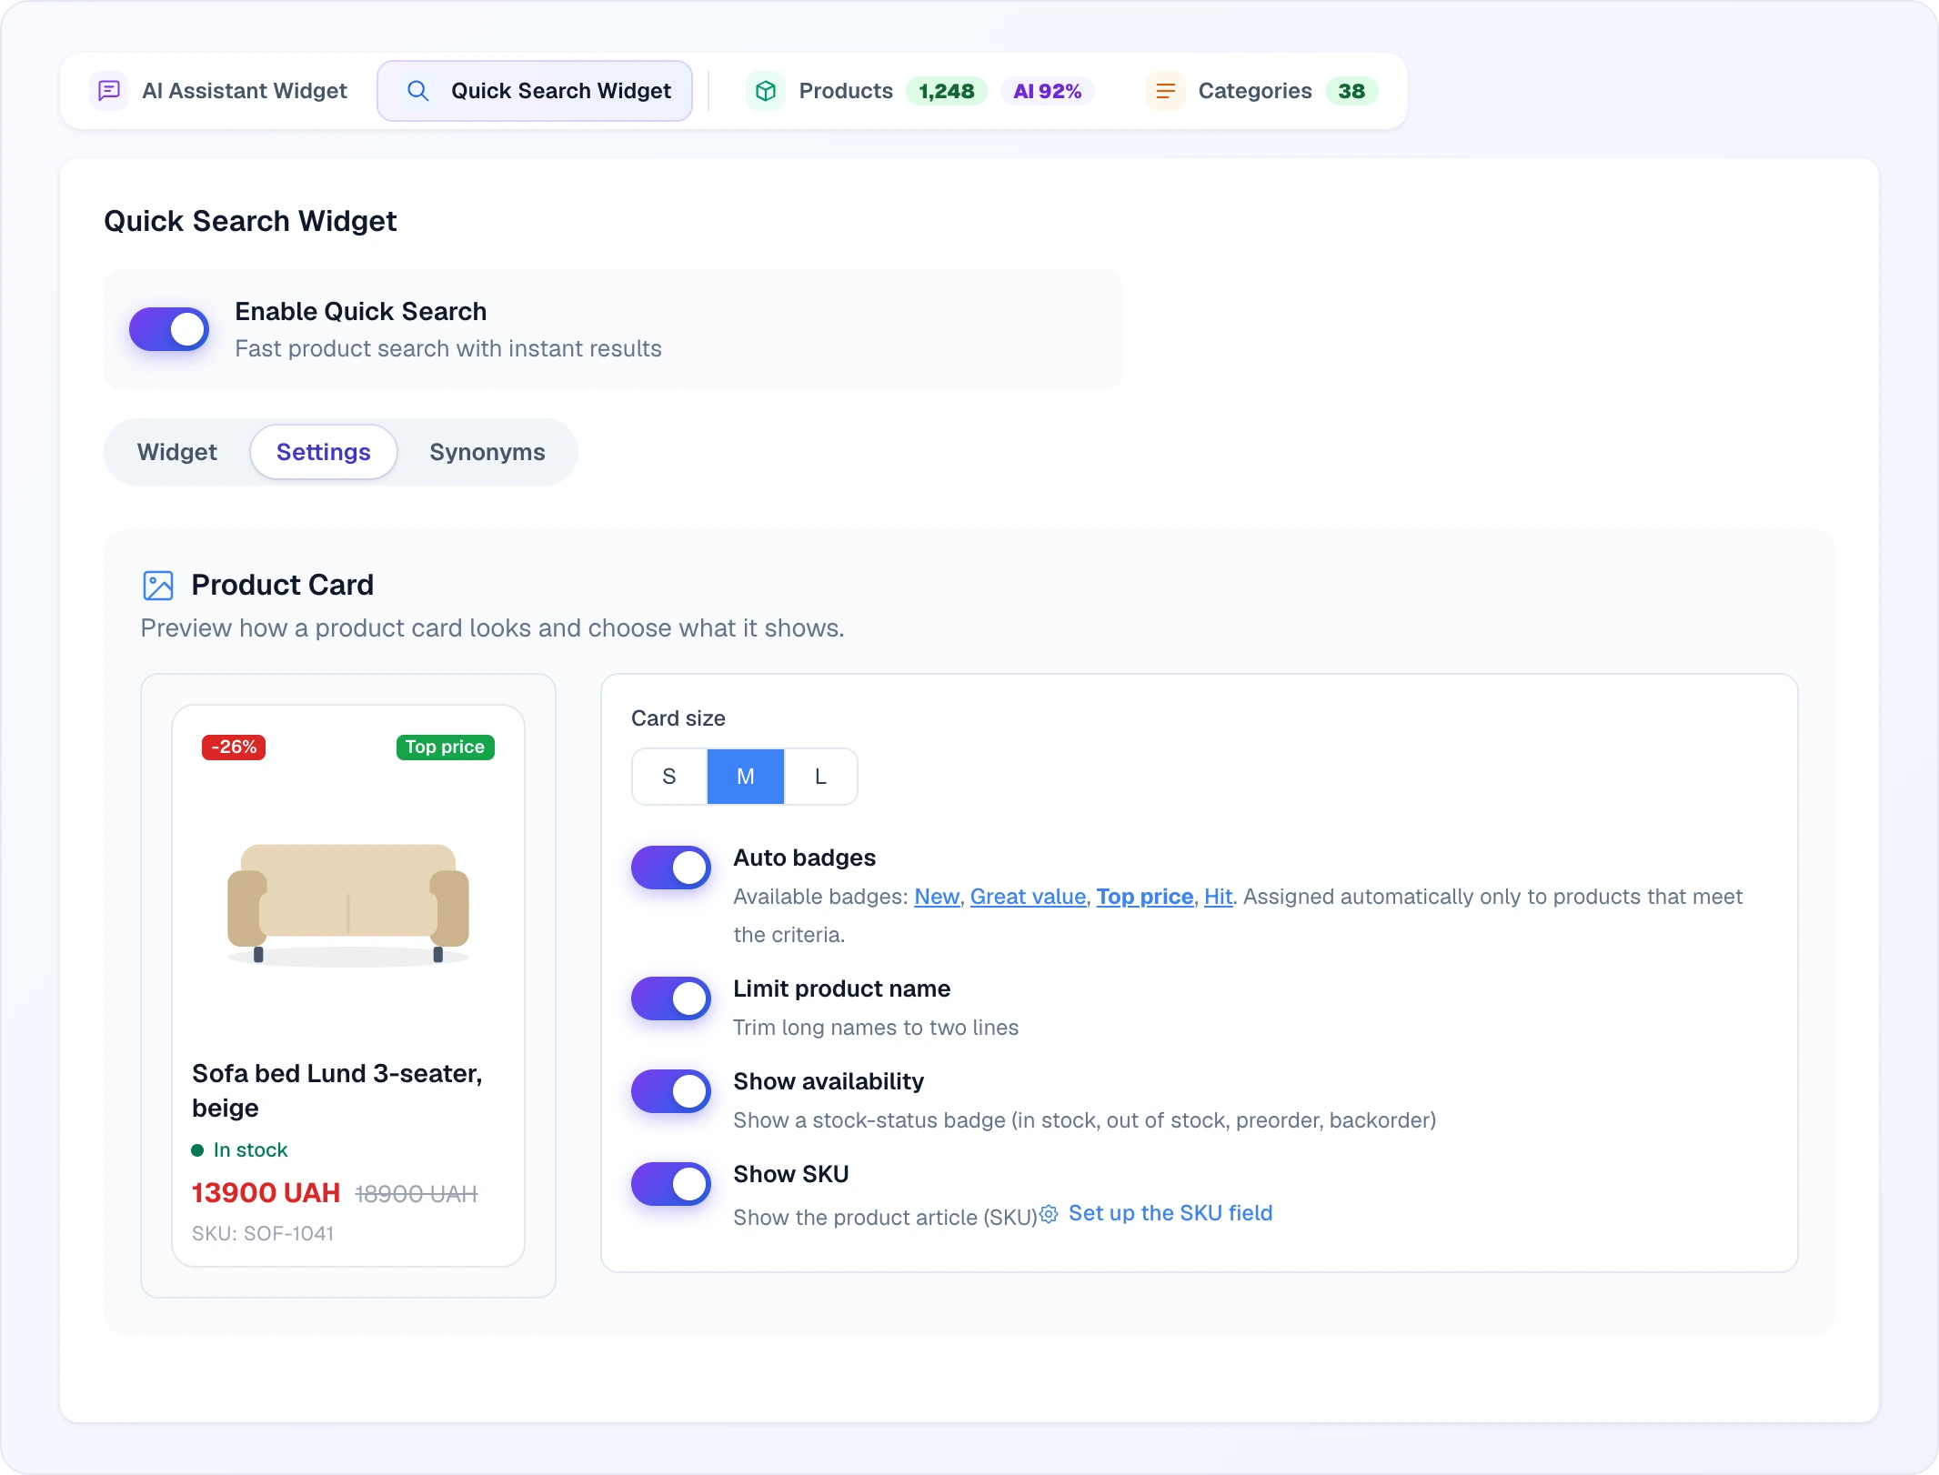The width and height of the screenshot is (1939, 1475).
Task: Switch to the Widget sub-tab
Action: 177,452
